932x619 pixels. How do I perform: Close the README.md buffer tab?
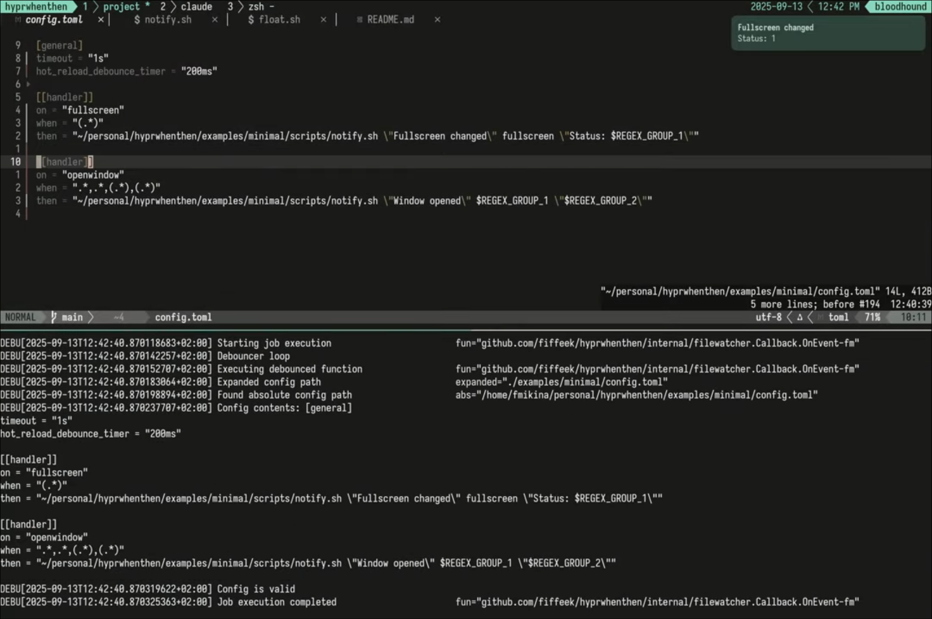click(x=437, y=19)
